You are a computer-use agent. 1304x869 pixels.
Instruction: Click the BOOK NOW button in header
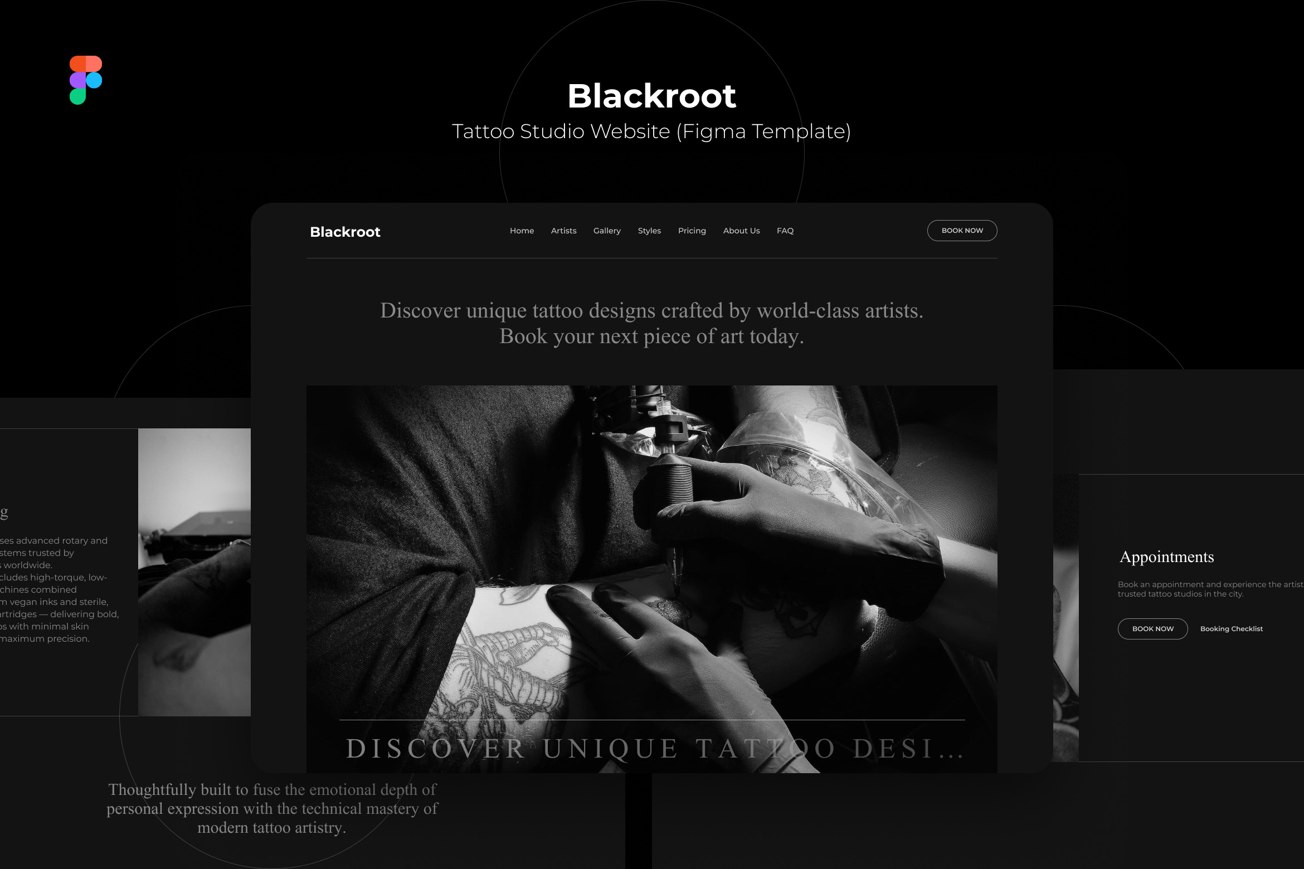click(962, 231)
